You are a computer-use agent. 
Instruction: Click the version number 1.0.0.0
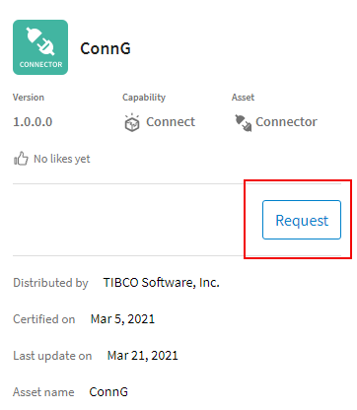[x=33, y=122]
